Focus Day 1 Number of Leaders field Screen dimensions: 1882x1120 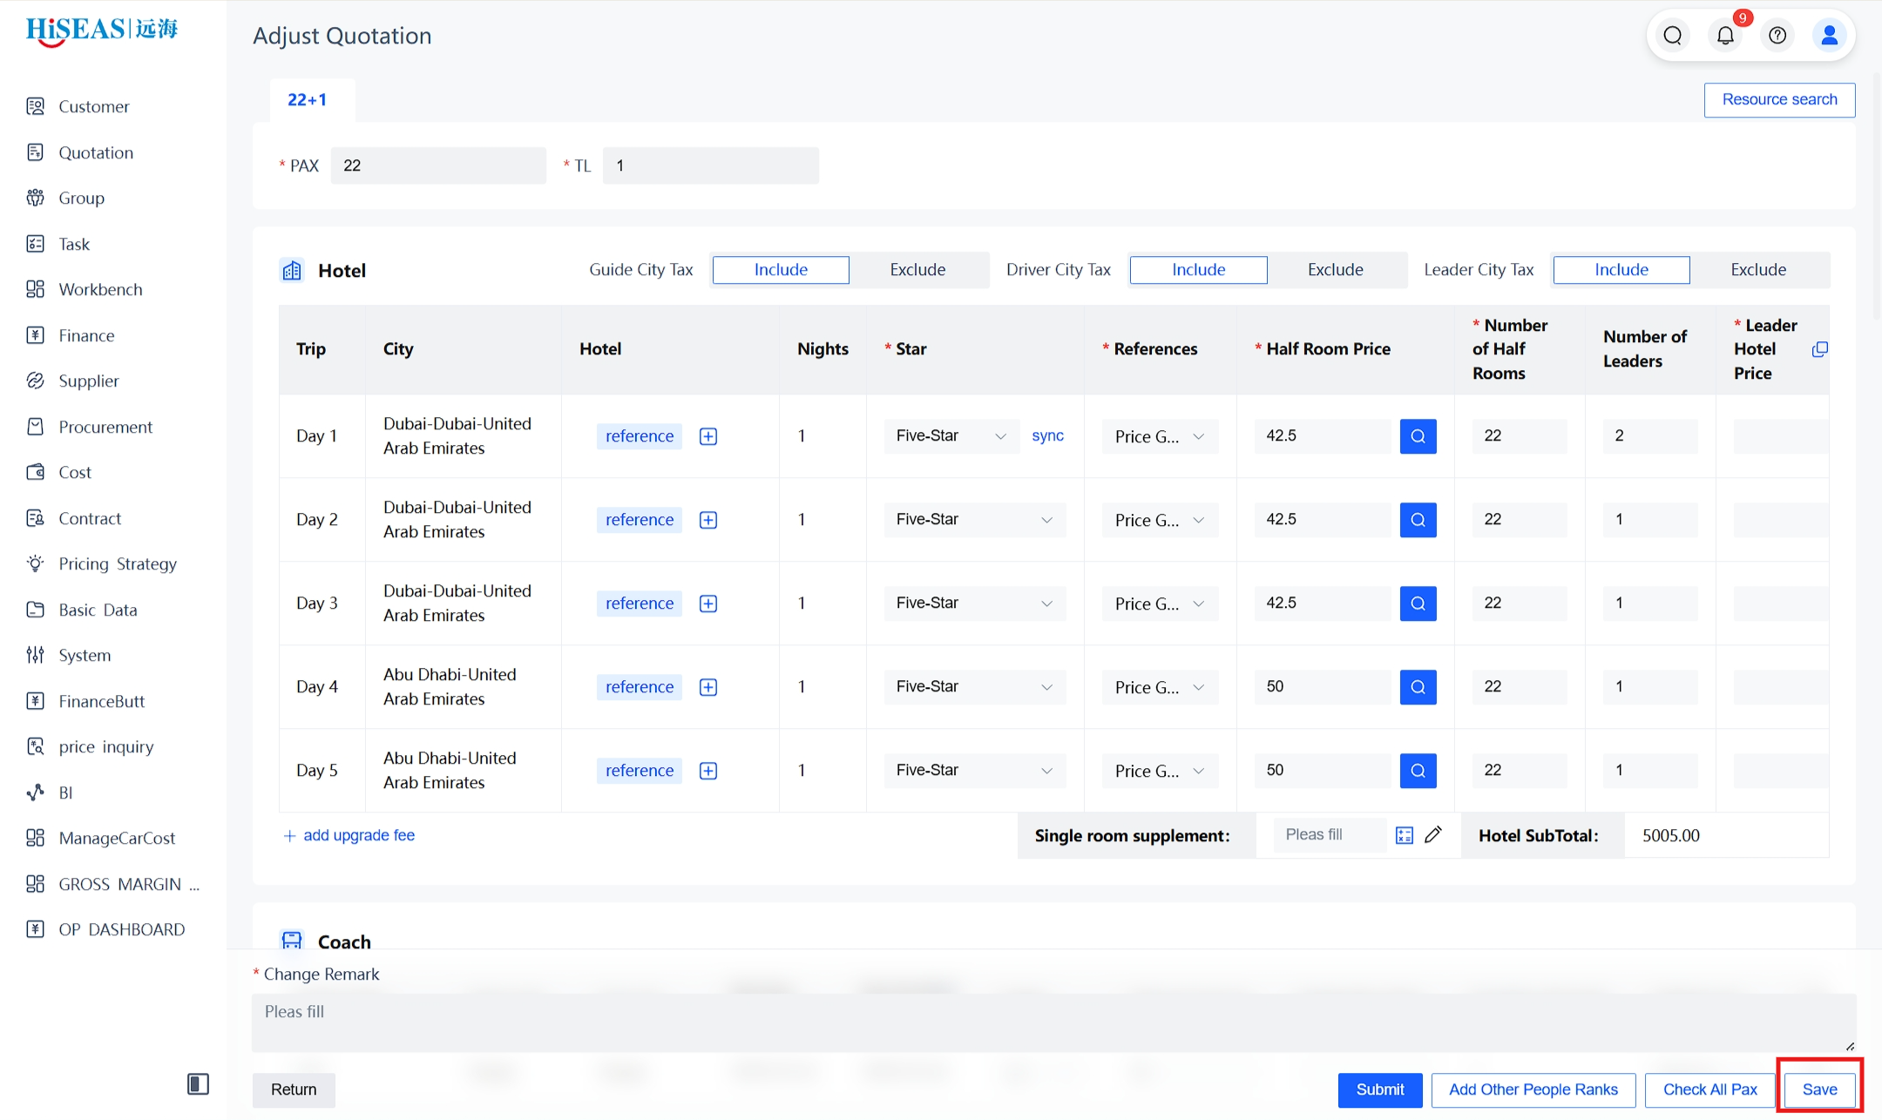pos(1649,436)
